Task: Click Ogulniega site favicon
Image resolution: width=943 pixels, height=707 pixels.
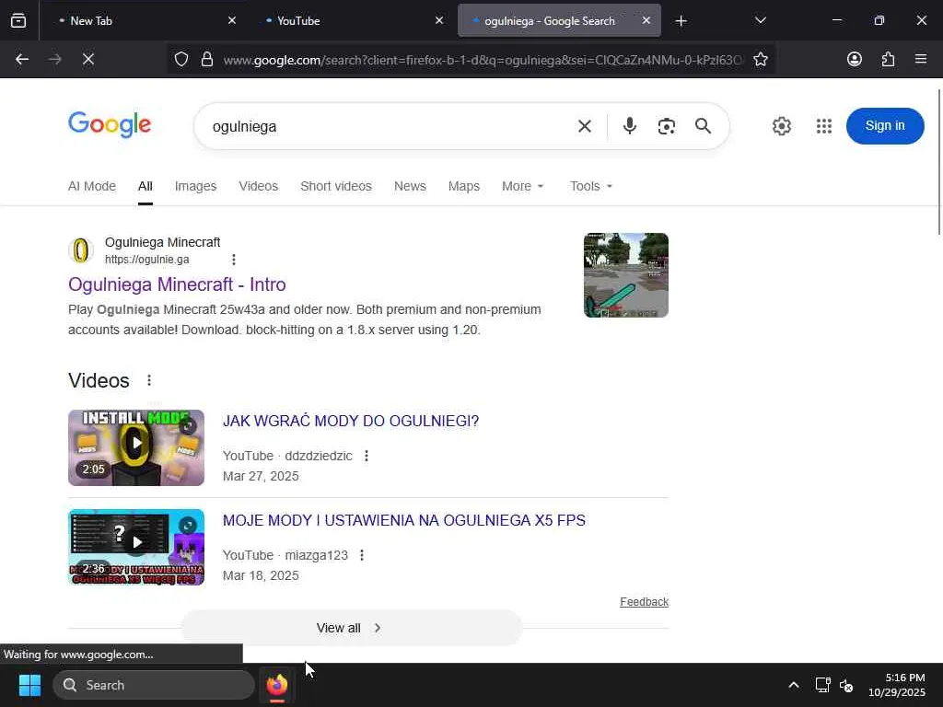Action: point(81,250)
